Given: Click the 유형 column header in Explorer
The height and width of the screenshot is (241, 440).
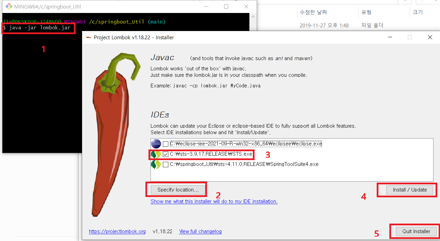Looking at the screenshot, I should pyautogui.click(x=366, y=12).
